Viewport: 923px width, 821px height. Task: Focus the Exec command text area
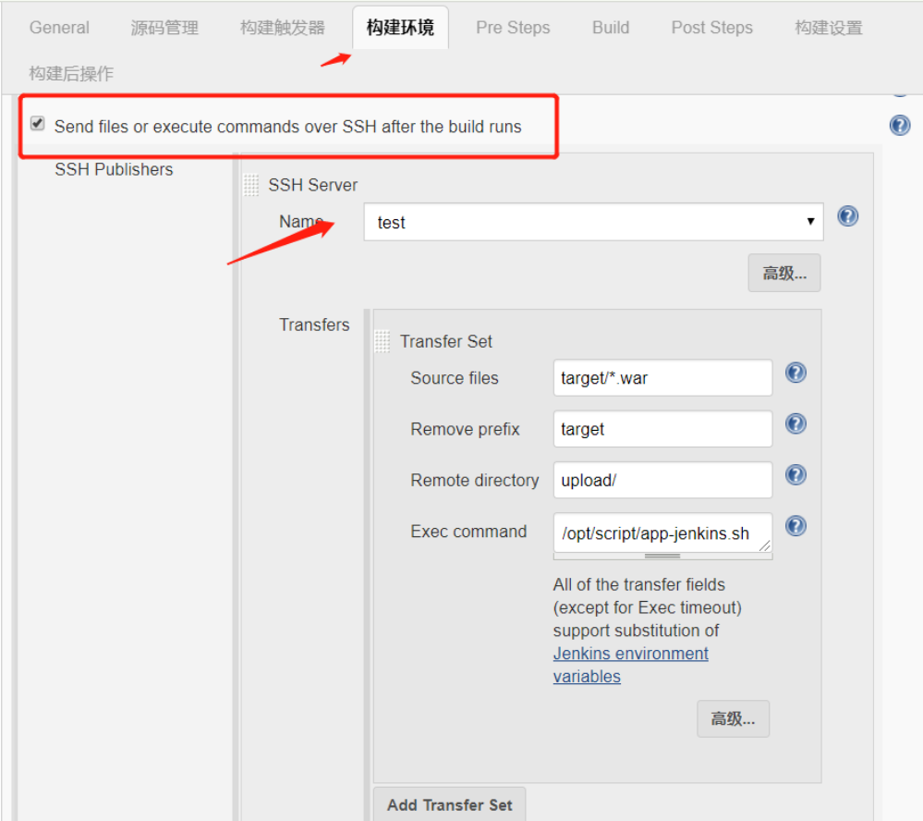click(x=662, y=533)
